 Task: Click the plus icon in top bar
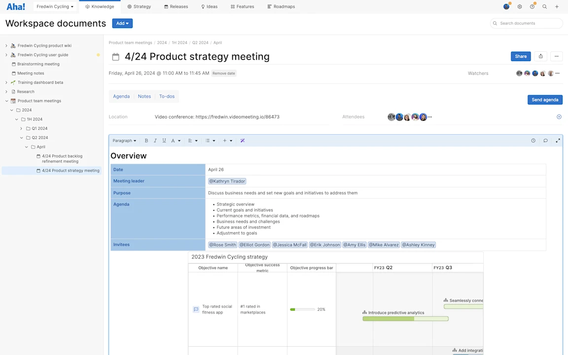[557, 6]
